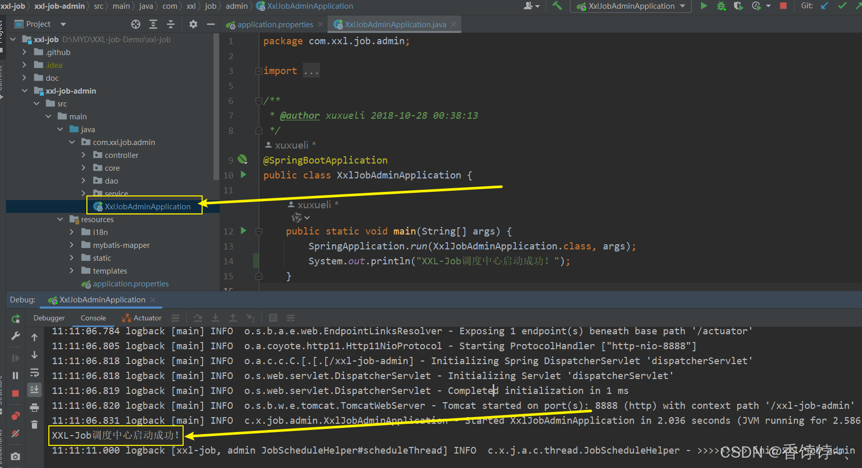This screenshot has width=862, height=468.
Task: Open the Actuator tab
Action: [x=142, y=318]
